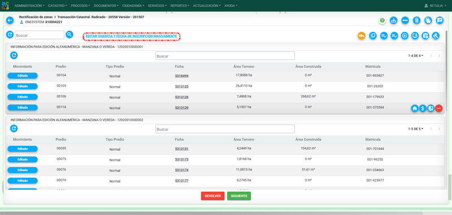Click the checklist icon beside the circular download
The width and height of the screenshot is (452, 215).
pyautogui.click(x=394, y=36)
